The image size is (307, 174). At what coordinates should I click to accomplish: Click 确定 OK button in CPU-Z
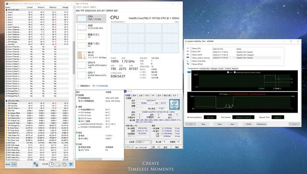tap(177, 147)
